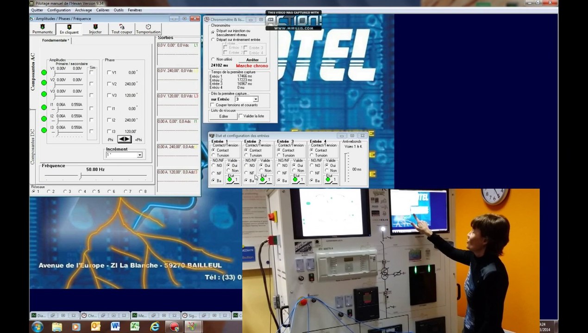Select the Non utilisé chronometer option
The image size is (588, 333).
pyautogui.click(x=213, y=59)
